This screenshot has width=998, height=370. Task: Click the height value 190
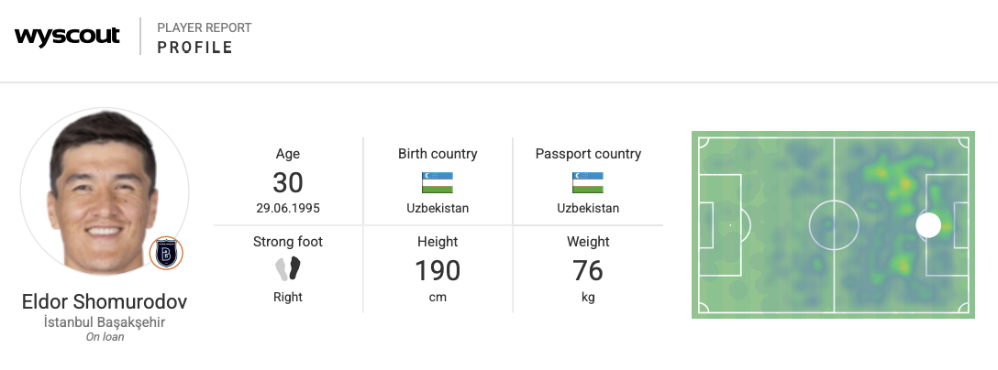click(438, 271)
